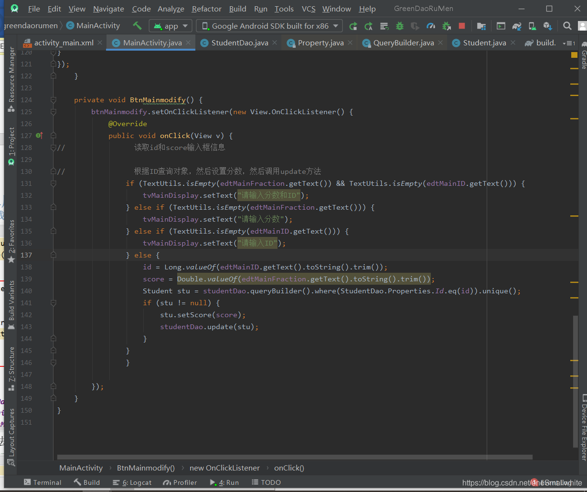Open the SDK Manager icon
The height and width of the screenshot is (492, 587).
pyautogui.click(x=547, y=26)
